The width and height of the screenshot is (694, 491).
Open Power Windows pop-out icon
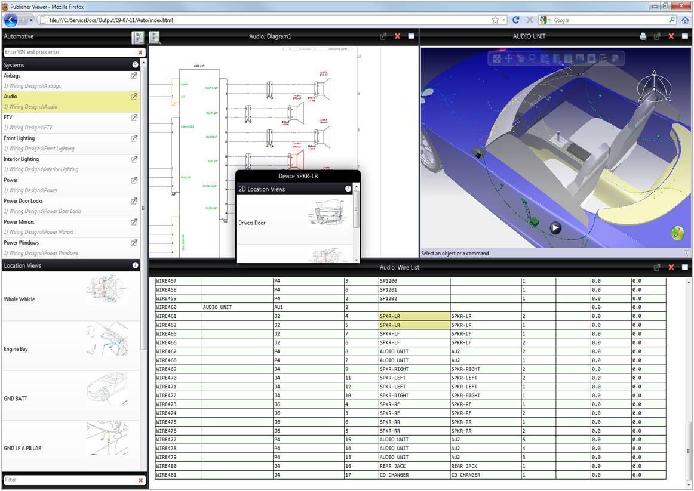click(134, 243)
